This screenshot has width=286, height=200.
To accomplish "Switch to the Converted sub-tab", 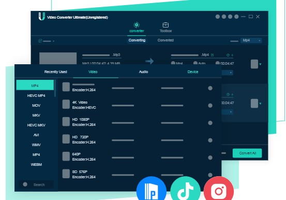I will 165,40.
